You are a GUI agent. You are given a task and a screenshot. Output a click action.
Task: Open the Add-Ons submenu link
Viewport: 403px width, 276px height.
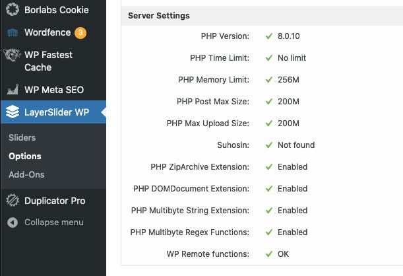point(26,175)
